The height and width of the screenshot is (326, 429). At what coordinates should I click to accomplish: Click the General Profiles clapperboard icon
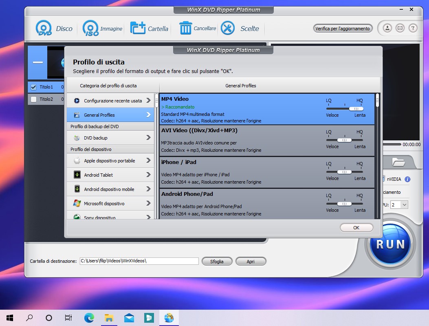click(77, 115)
